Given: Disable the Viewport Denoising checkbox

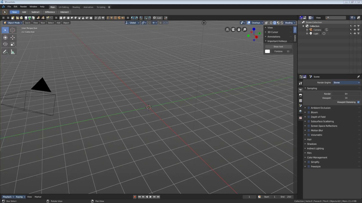Looking at the screenshot, I should 358,102.
